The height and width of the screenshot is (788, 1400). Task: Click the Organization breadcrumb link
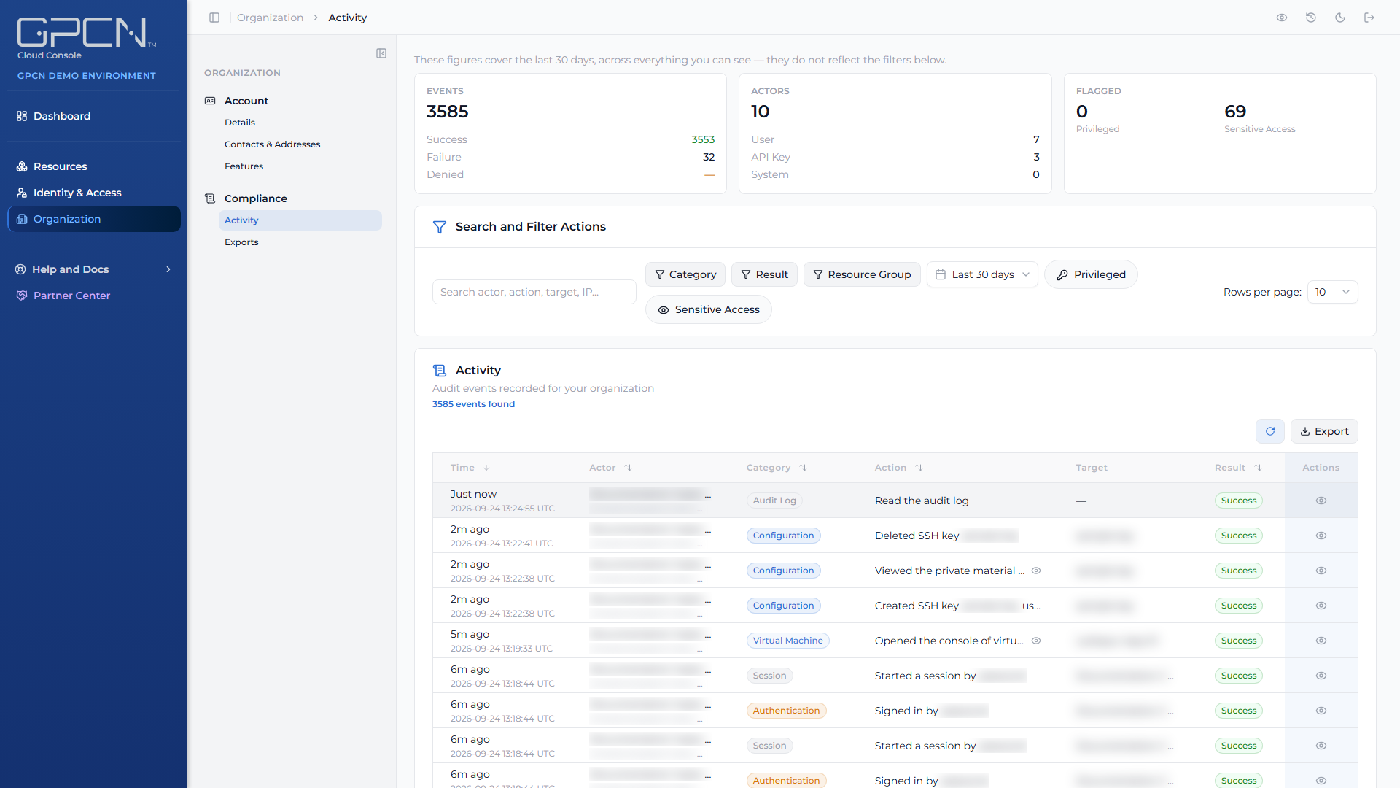[x=270, y=18]
